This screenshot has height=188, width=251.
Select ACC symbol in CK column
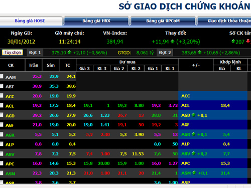tap(10, 97)
